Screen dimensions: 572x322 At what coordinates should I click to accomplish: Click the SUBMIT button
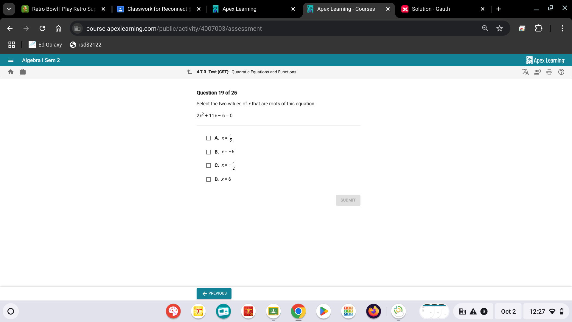[x=348, y=200]
